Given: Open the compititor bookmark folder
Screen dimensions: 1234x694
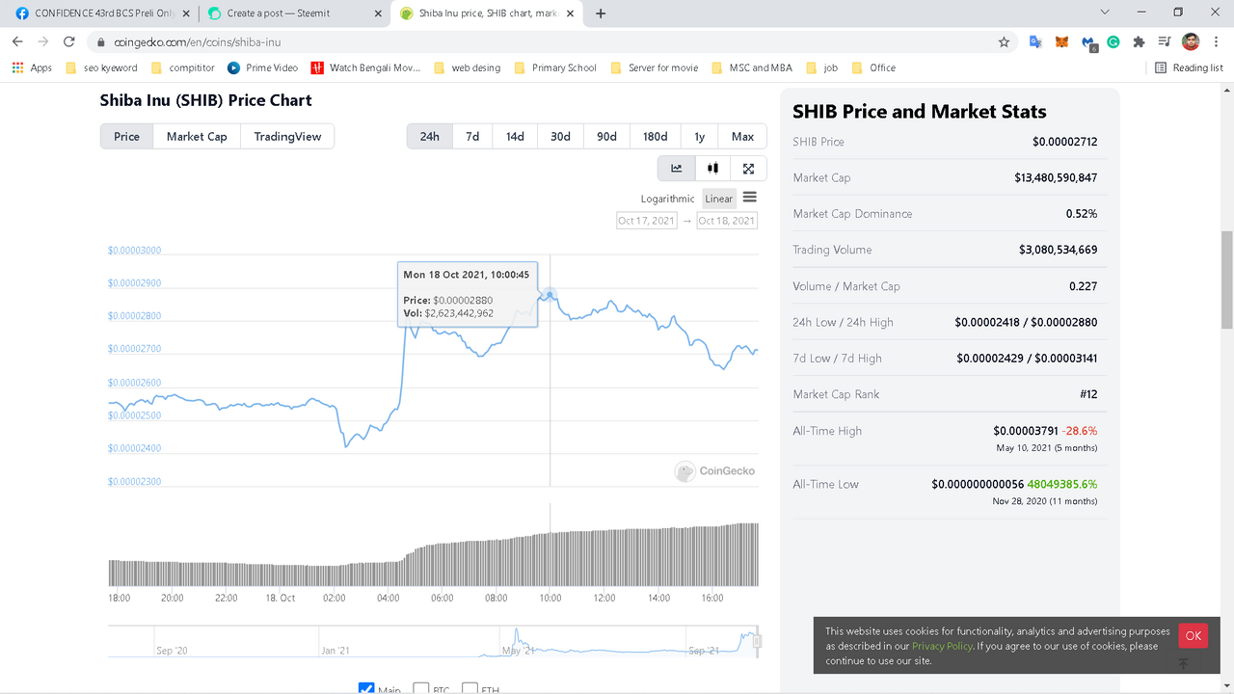Looking at the screenshot, I should point(182,67).
